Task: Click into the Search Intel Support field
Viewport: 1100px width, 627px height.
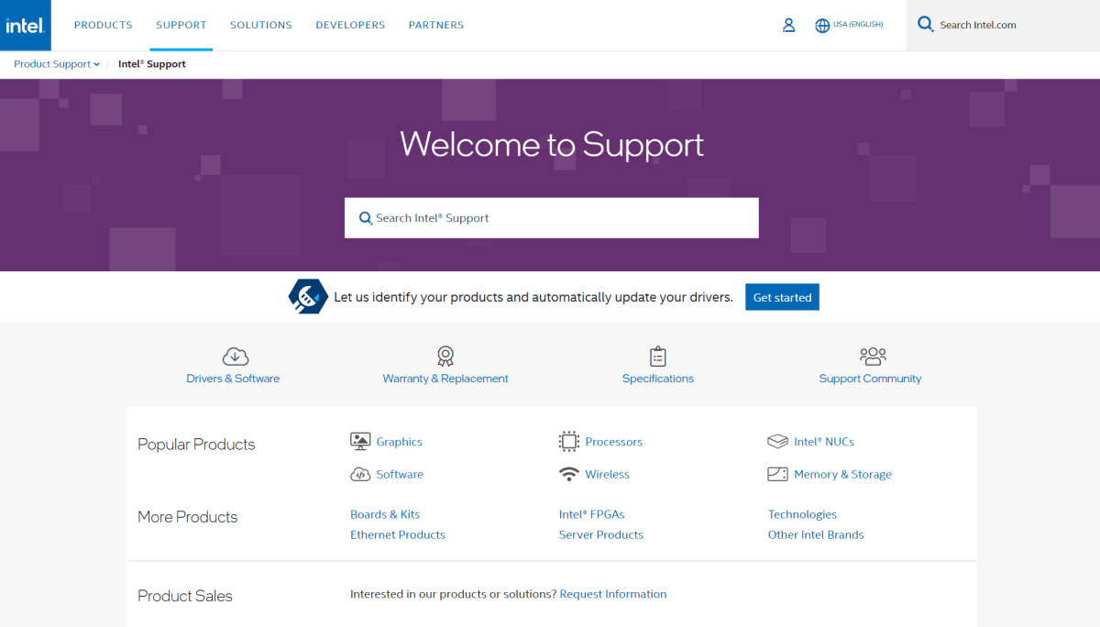Action: click(552, 218)
